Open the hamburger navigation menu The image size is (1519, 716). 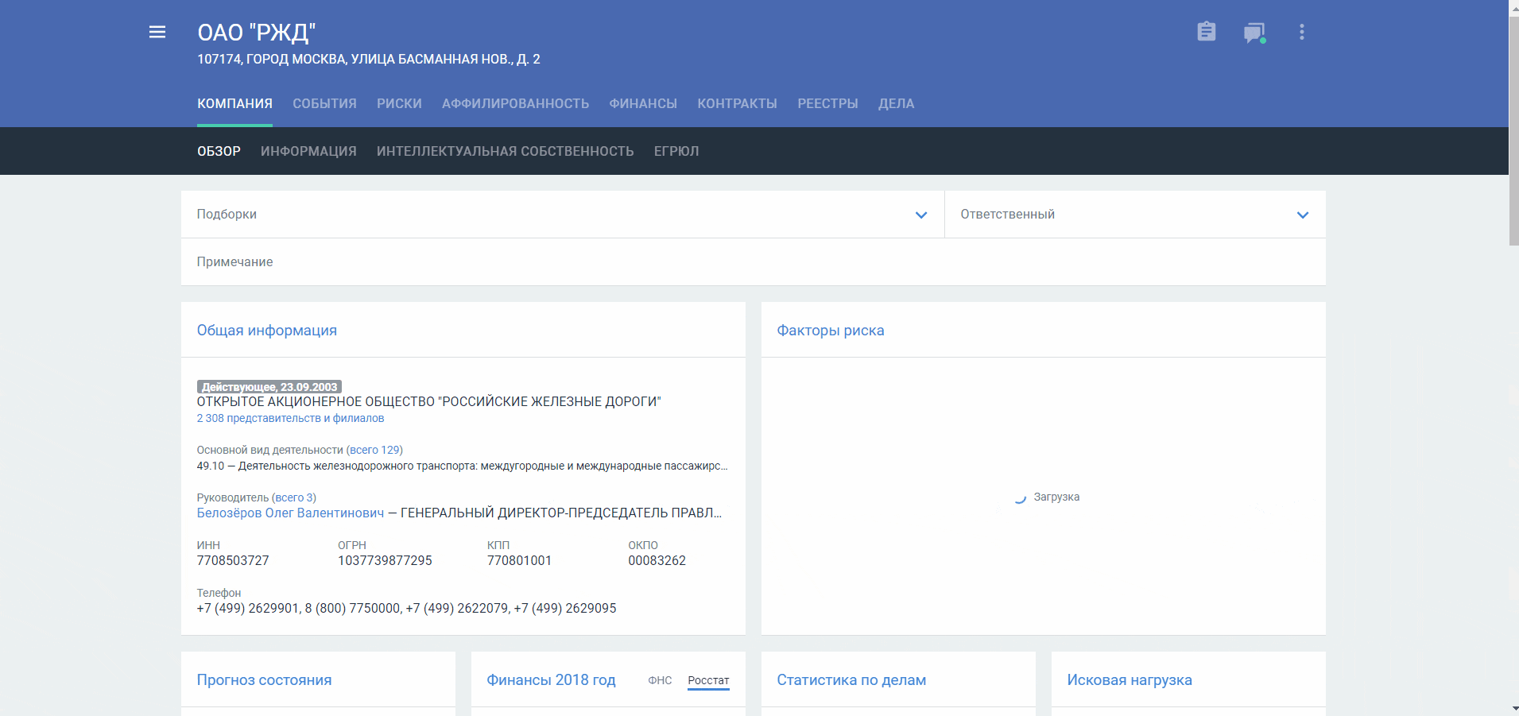[157, 32]
